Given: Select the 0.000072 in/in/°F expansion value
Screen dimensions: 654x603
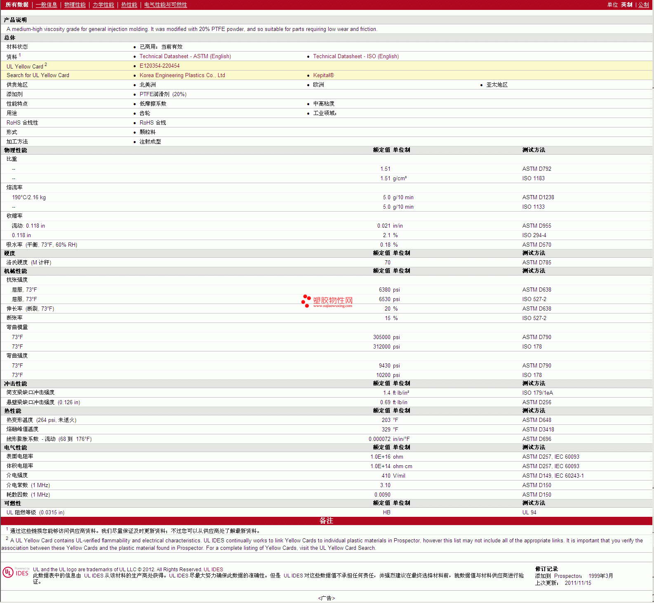Looking at the screenshot, I should click(389, 439).
